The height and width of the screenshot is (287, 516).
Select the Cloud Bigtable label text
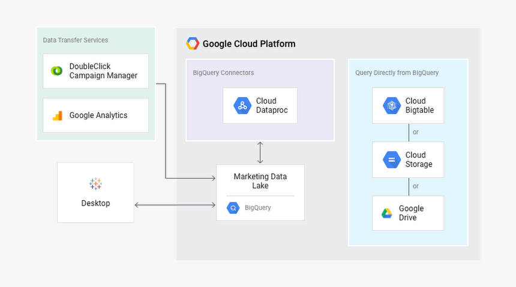(x=419, y=105)
